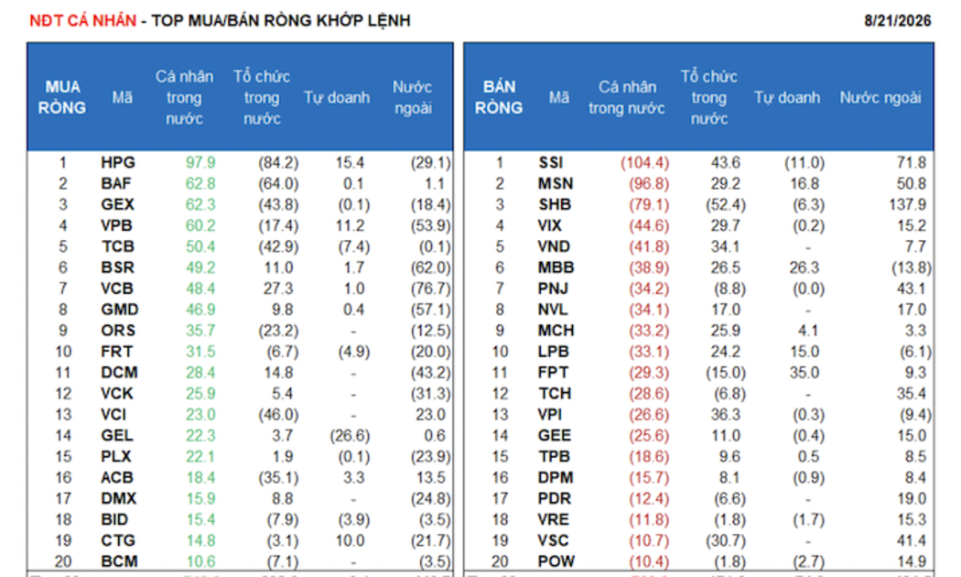Click the NĐT CÁ NHÂN title text

click(83, 21)
